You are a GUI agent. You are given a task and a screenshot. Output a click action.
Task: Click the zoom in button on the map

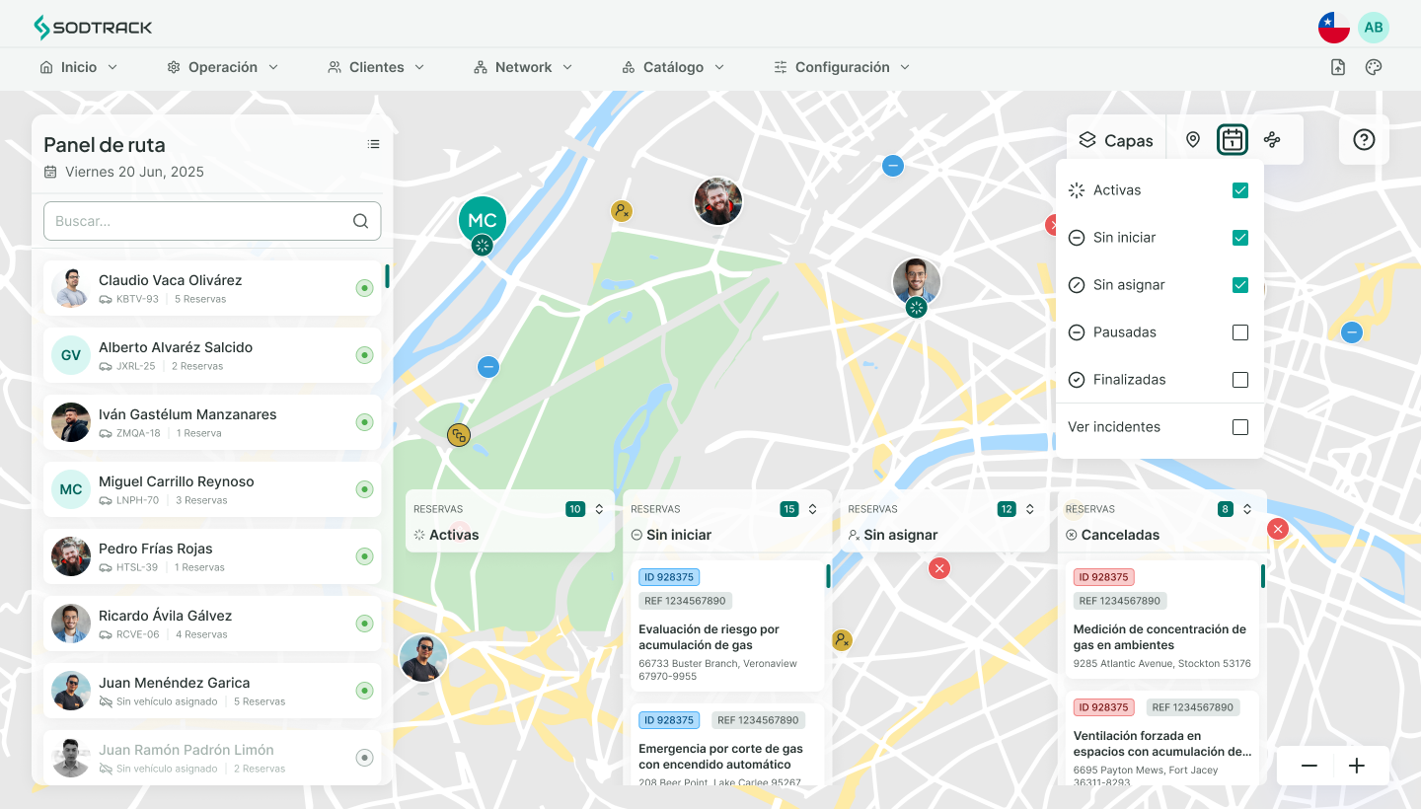tap(1357, 766)
